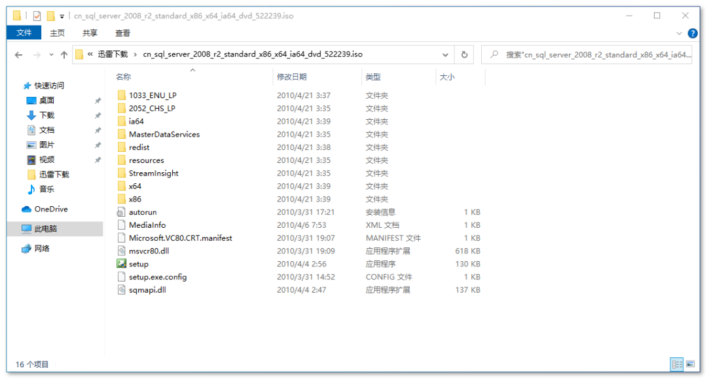The height and width of the screenshot is (379, 707).
Task: Click the "618 KB" size of msvcr80.dll
Action: click(x=467, y=251)
